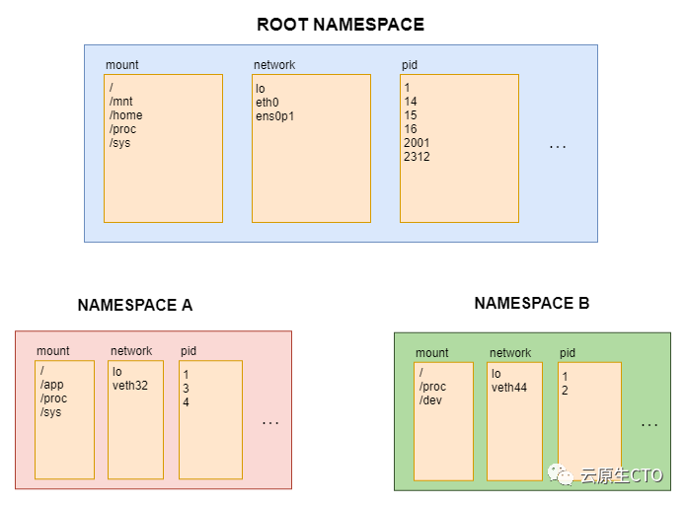Screen dimensions: 686x506
Task: Click /dev in the Namespace B mount list
Action: pos(430,400)
